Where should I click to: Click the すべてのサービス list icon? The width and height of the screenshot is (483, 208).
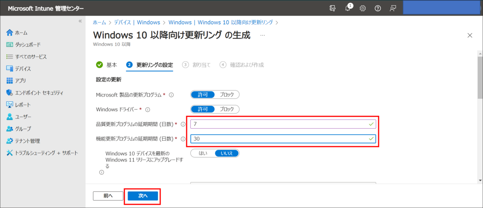pos(10,57)
